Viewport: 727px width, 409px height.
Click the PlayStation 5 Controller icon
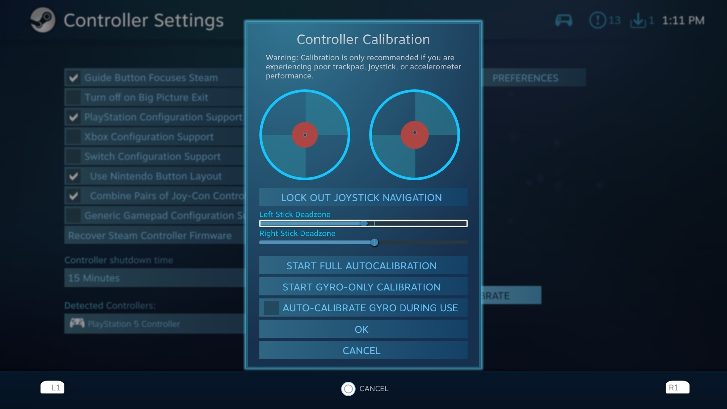point(77,324)
